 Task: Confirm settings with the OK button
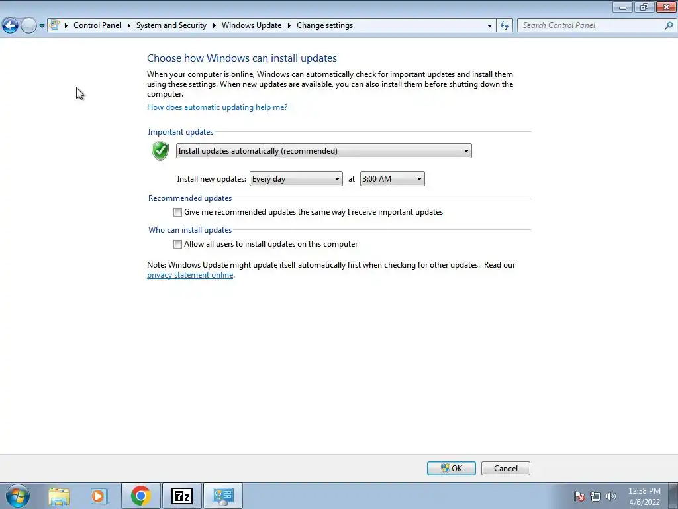point(452,469)
